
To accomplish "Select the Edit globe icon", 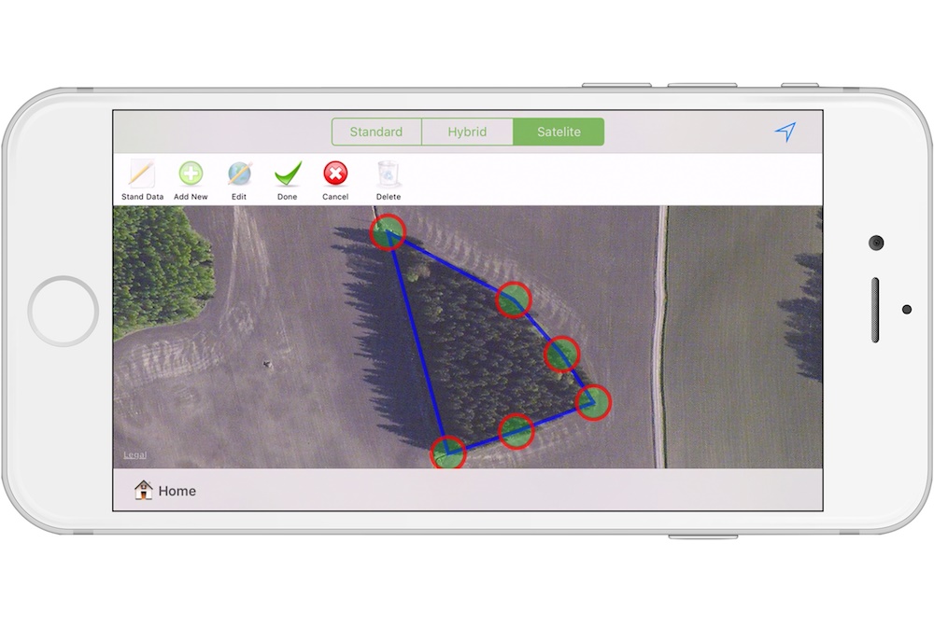I will pyautogui.click(x=239, y=174).
